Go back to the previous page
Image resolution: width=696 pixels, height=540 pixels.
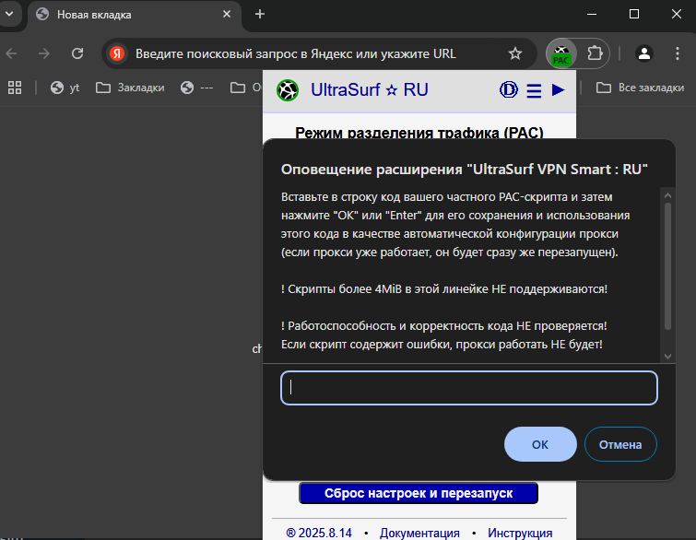[x=12, y=53]
